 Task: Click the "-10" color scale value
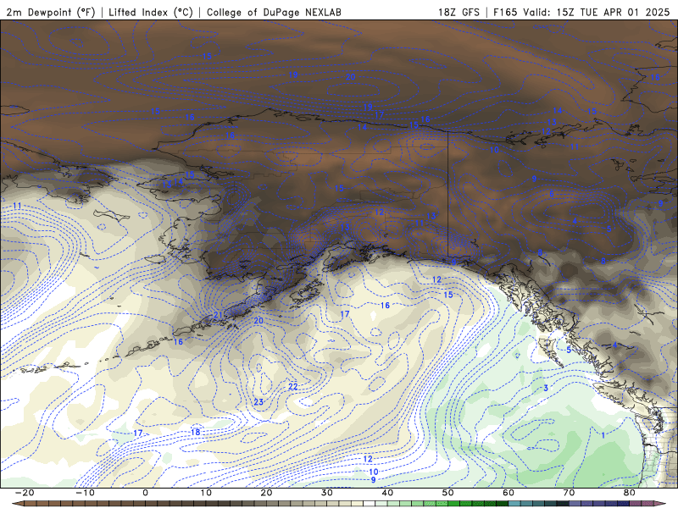(85, 493)
